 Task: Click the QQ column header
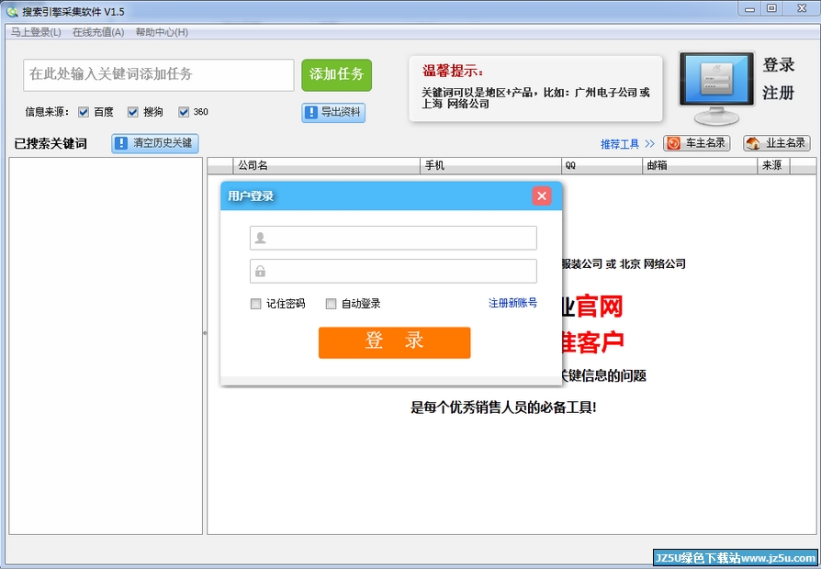click(x=602, y=166)
